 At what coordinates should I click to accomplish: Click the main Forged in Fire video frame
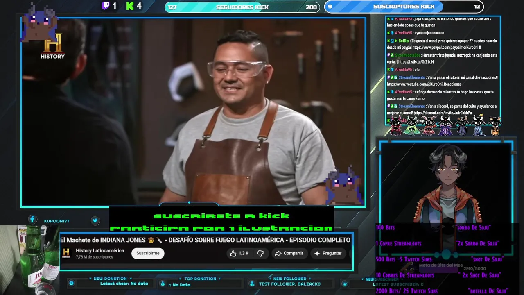coord(193,112)
